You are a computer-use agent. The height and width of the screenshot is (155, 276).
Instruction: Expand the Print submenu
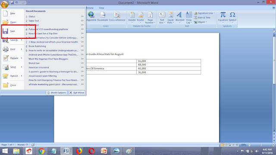[22, 49]
